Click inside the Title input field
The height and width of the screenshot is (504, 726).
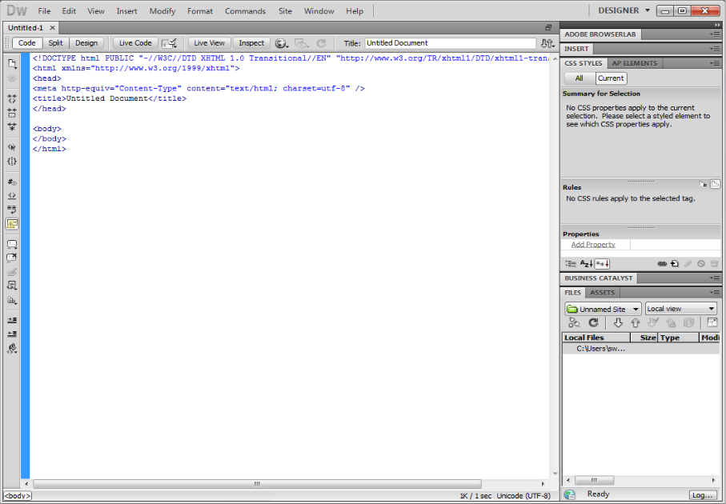(448, 42)
